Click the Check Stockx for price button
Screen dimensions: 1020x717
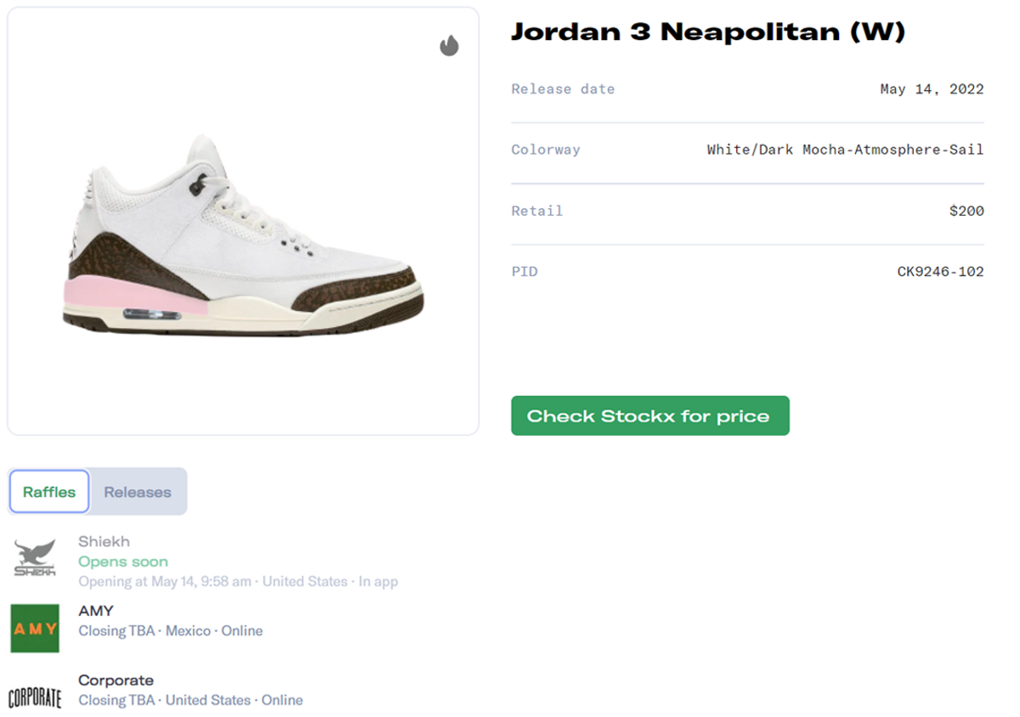[649, 415]
